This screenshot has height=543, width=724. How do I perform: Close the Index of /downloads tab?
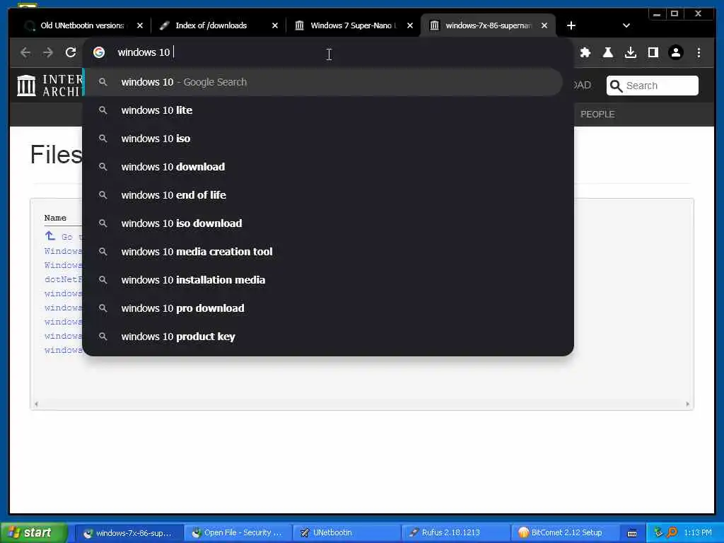275,26
